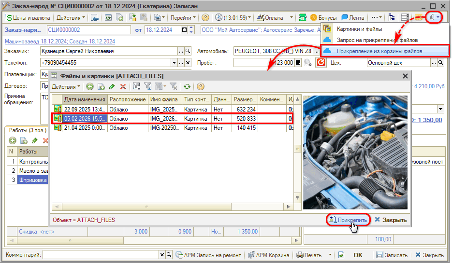The width and height of the screenshot is (452, 263).
Task: Click the paperclip attachments icon in toolbar
Action: coord(432,18)
